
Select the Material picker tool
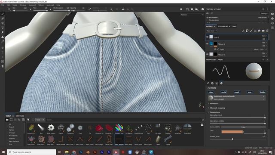(3, 41)
